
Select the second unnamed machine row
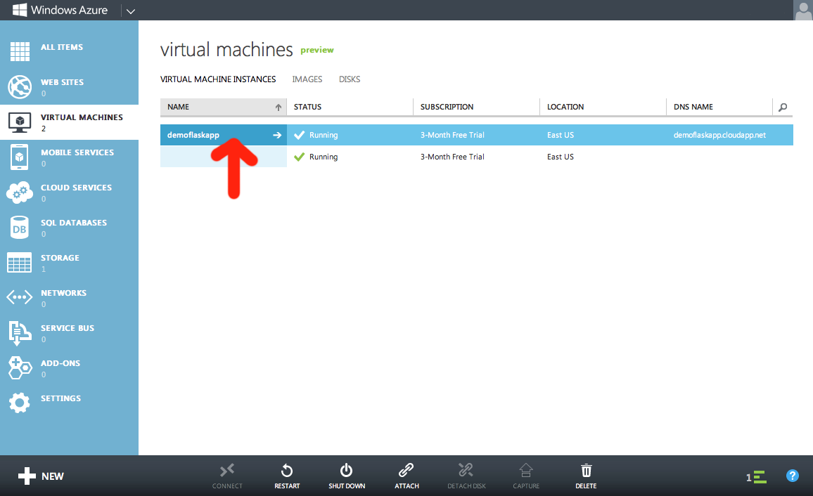(477, 157)
